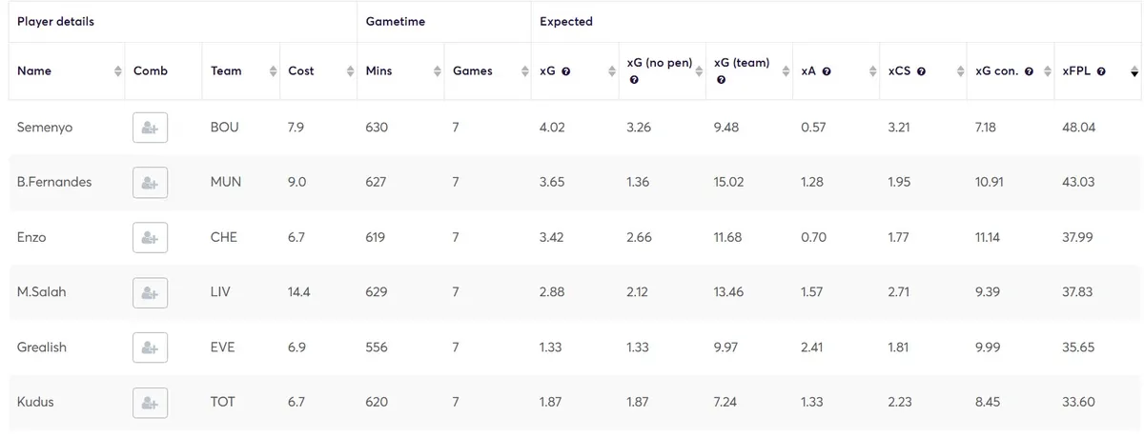Show the xCS info question mark
The image size is (1144, 437).
[921, 71]
